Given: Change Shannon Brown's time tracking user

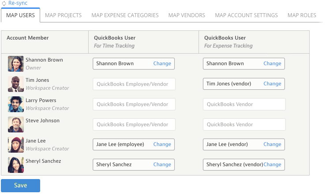Looking at the screenshot, I should (x=162, y=63).
